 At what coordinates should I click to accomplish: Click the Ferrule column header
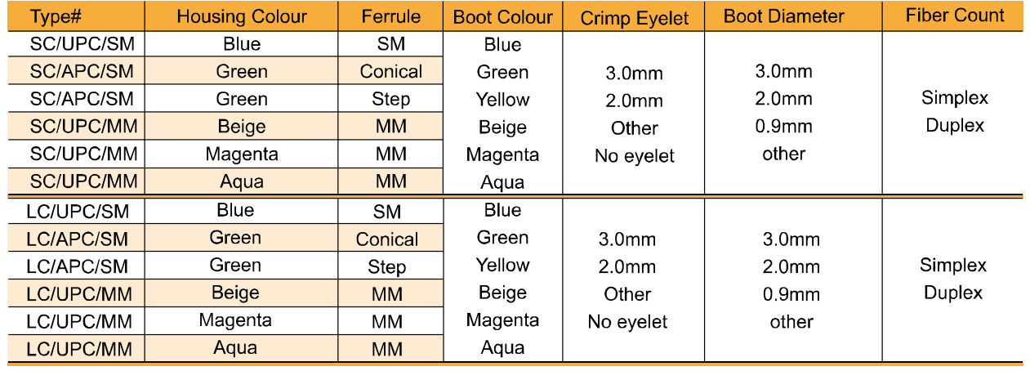(390, 16)
